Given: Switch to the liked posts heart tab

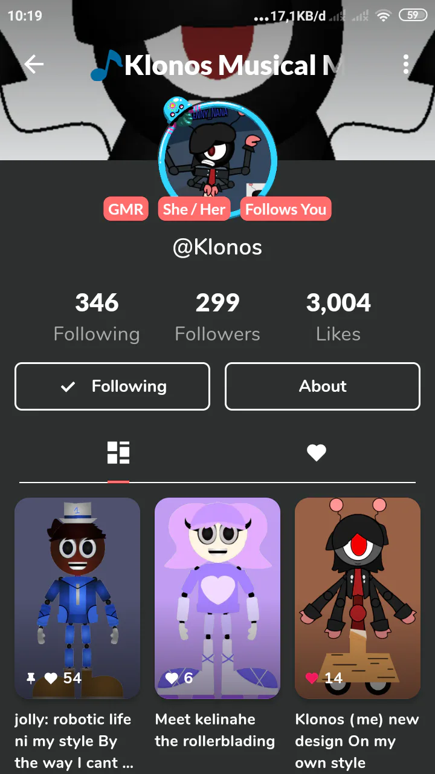Looking at the screenshot, I should pyautogui.click(x=317, y=452).
